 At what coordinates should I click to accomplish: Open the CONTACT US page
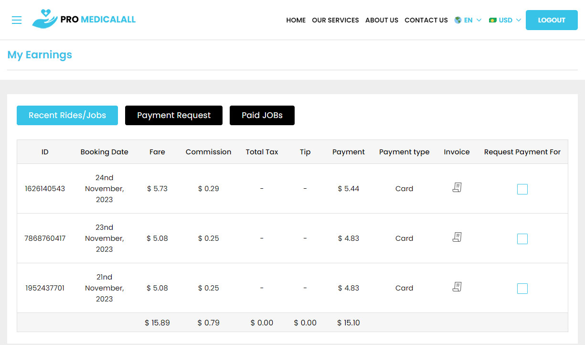coord(426,20)
